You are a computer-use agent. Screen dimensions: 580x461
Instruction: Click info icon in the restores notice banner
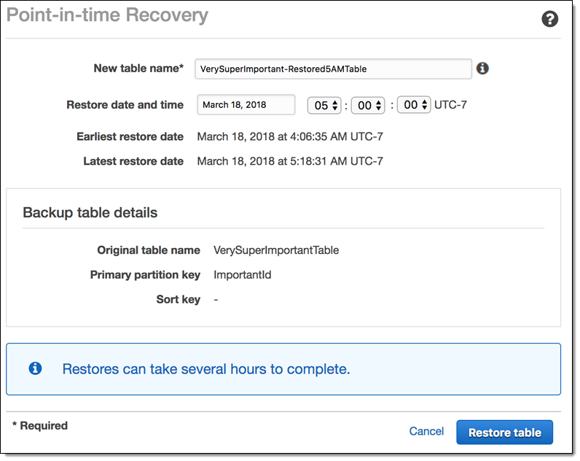coord(35,368)
